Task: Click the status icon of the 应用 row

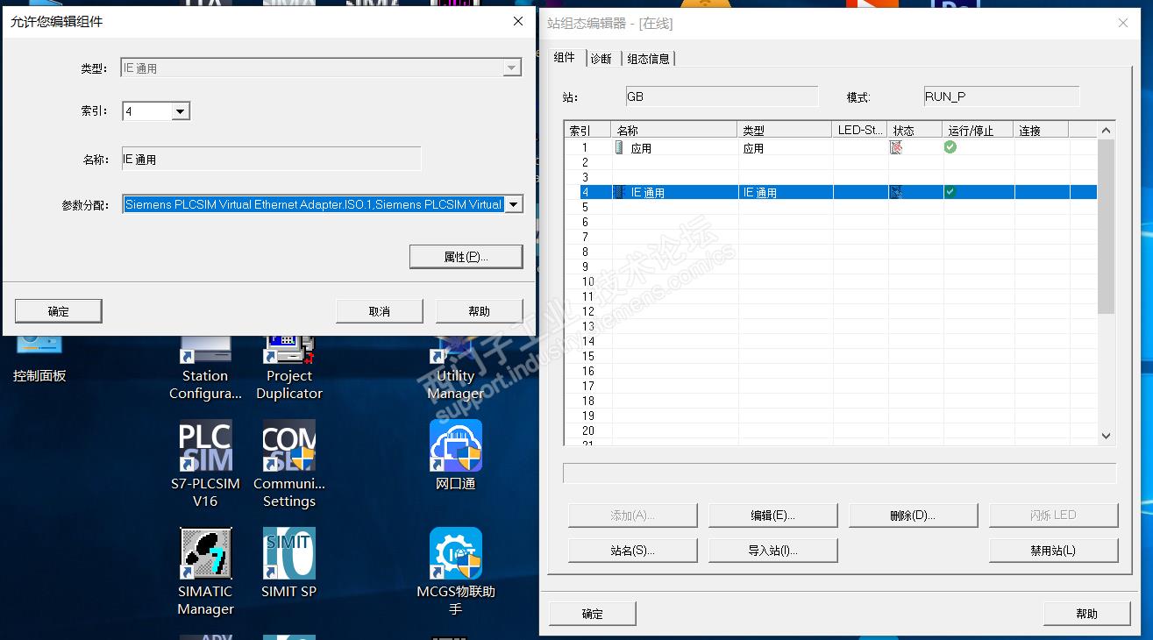Action: tap(896, 147)
